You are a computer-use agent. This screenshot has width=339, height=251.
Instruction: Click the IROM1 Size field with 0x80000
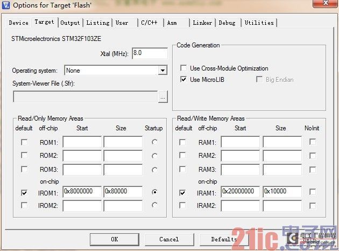pos(123,192)
